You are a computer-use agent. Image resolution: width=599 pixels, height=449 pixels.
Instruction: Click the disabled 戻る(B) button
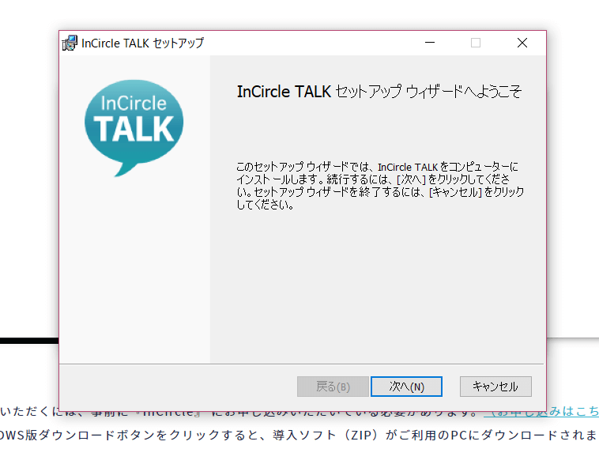(x=333, y=387)
